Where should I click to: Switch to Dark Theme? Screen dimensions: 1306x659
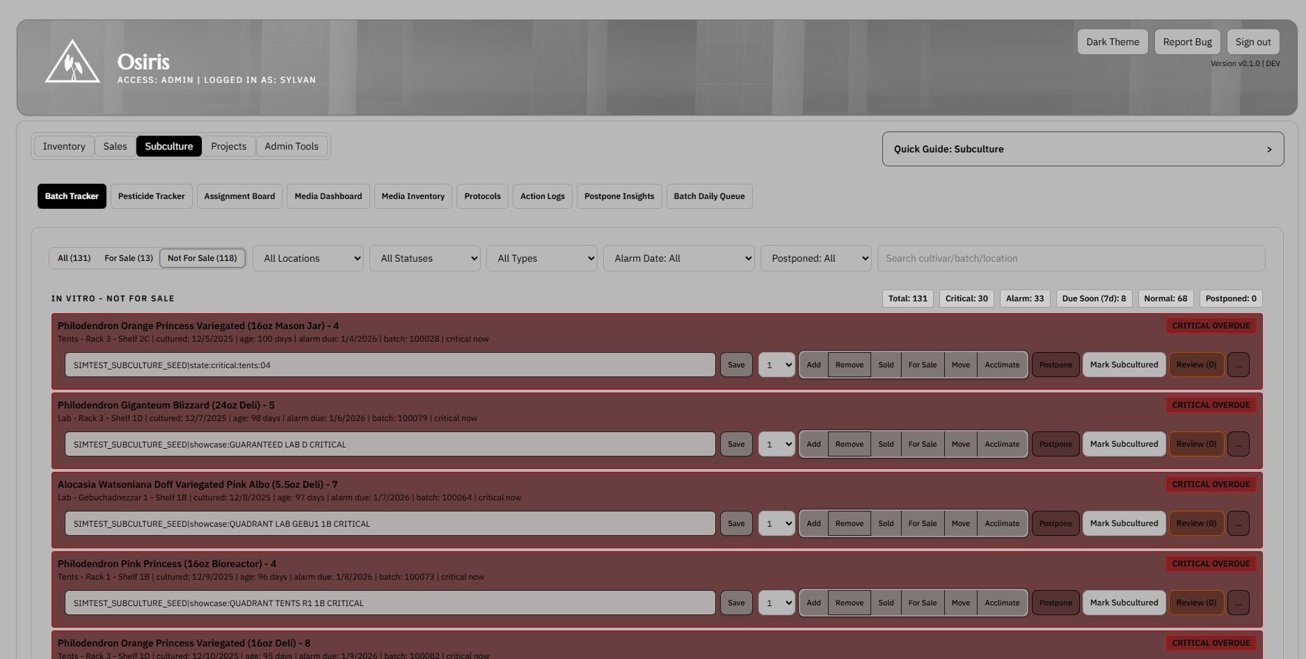pos(1112,41)
